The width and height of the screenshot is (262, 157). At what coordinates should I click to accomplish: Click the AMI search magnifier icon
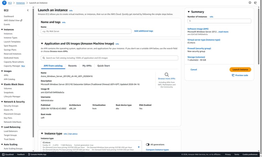pyautogui.click(x=44, y=58)
